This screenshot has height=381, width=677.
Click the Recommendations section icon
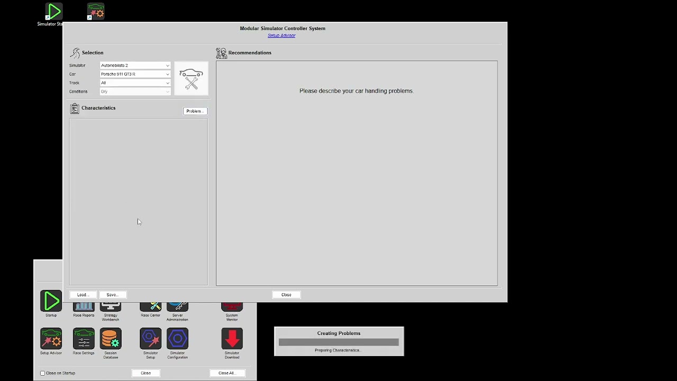pos(221,53)
